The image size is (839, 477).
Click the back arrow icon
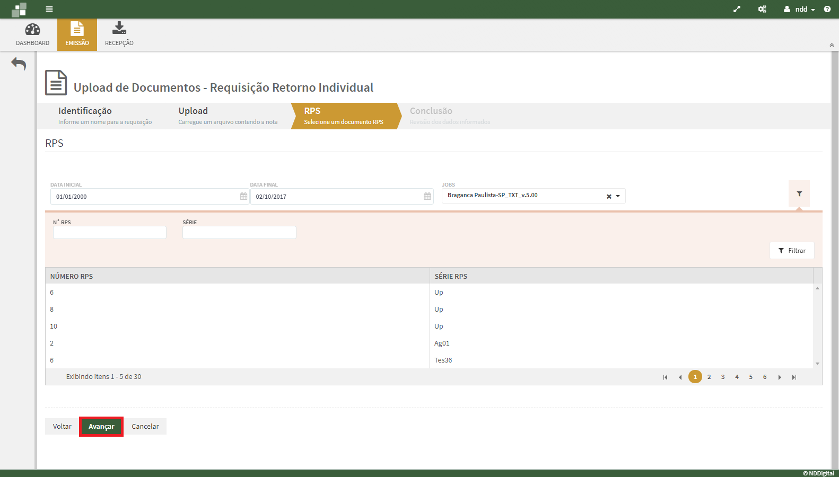click(19, 64)
